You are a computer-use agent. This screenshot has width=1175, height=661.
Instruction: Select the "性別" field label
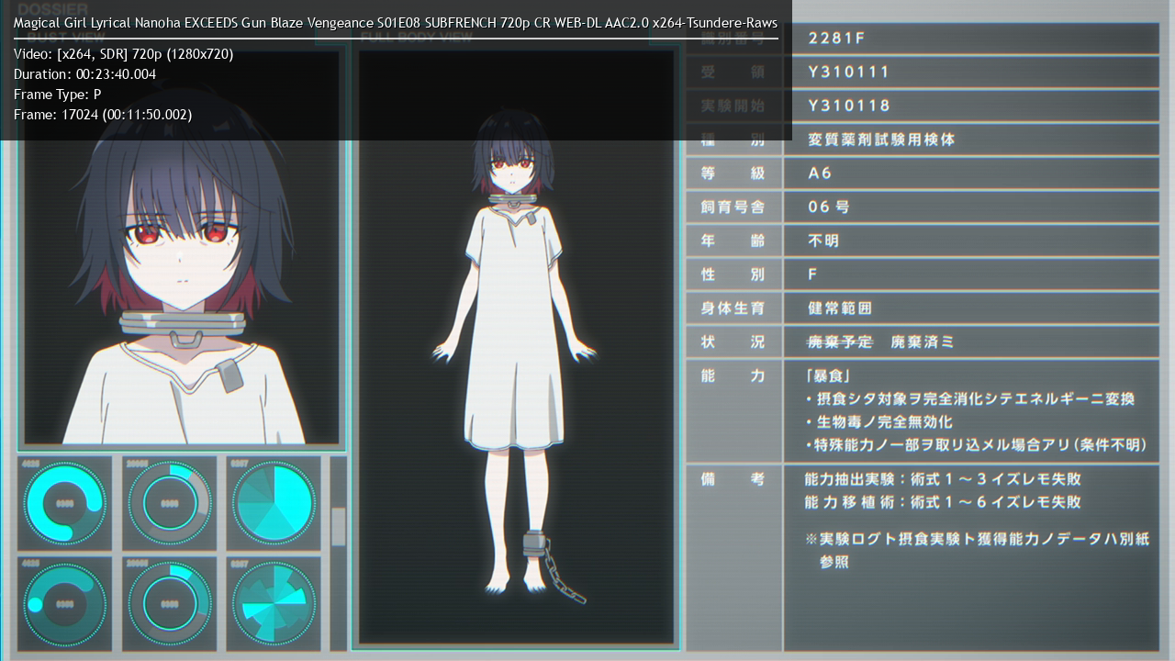pos(733,274)
